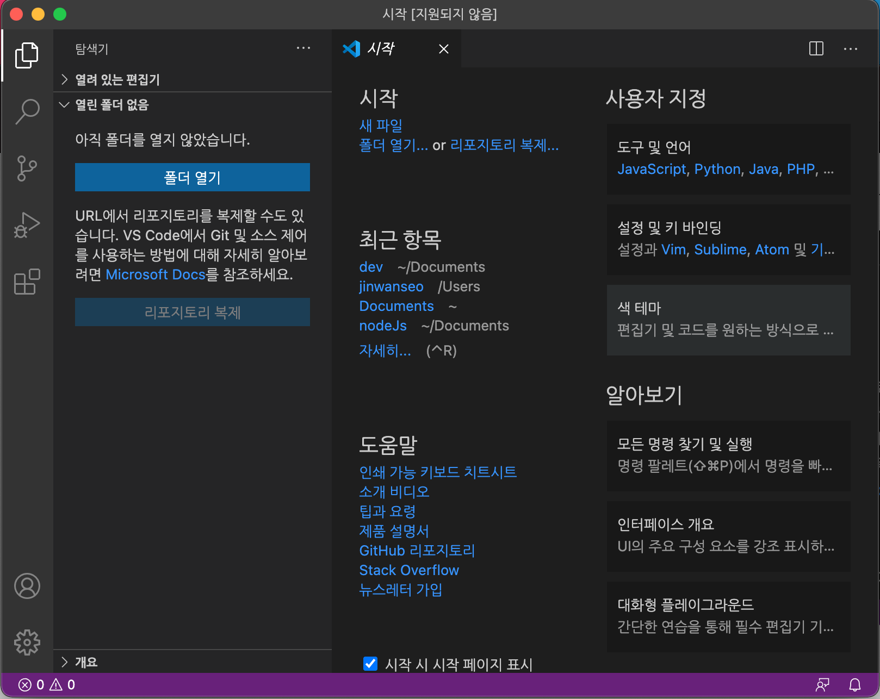The image size is (880, 699).
Task: Install Java language support link
Action: click(x=764, y=169)
